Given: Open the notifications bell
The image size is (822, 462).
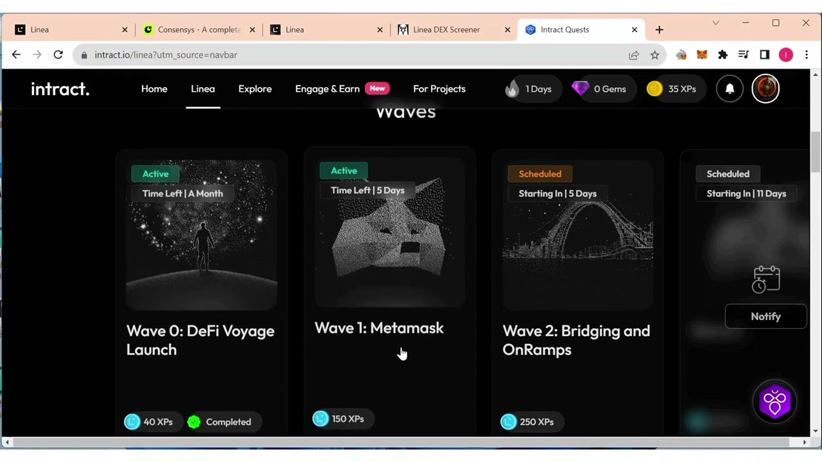Looking at the screenshot, I should click(x=730, y=89).
